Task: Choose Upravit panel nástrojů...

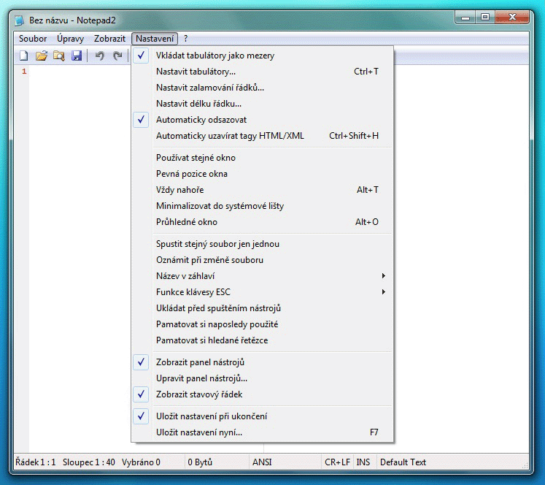Action: 263,378
